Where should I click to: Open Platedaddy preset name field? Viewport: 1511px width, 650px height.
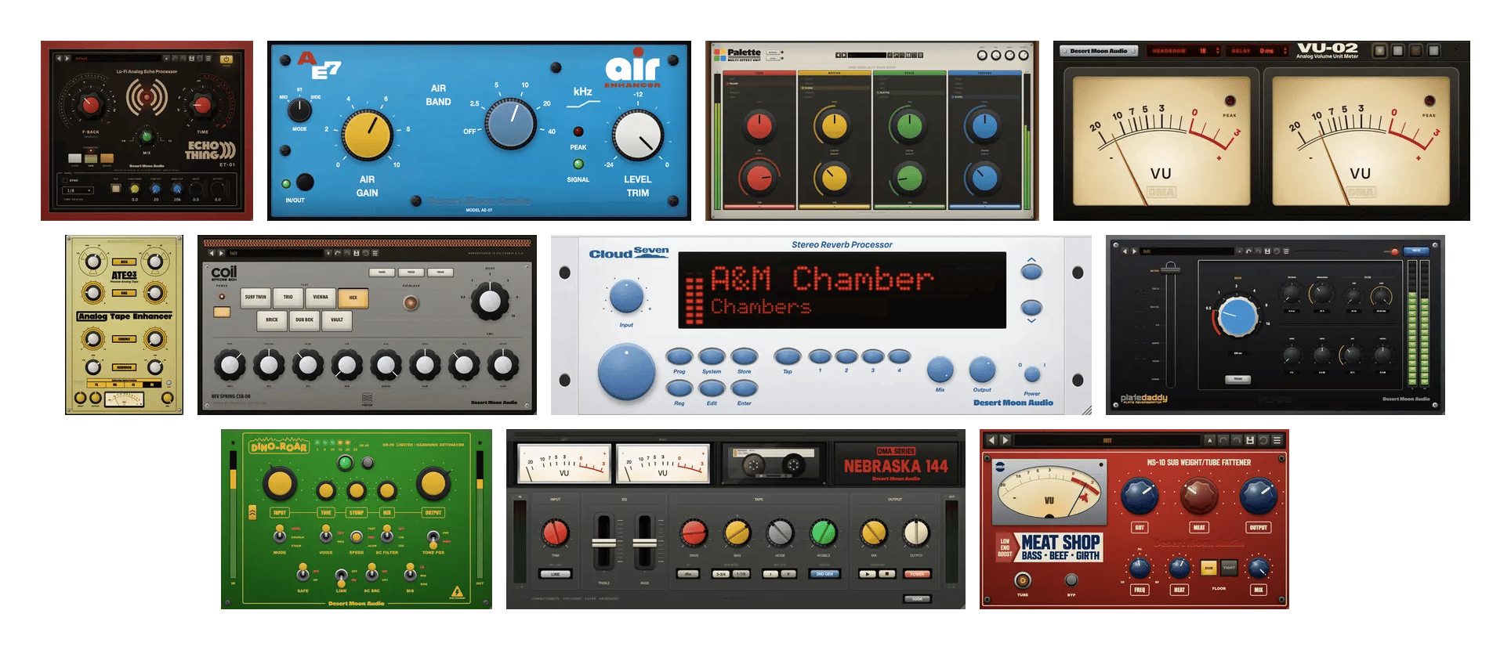[x=1187, y=251]
